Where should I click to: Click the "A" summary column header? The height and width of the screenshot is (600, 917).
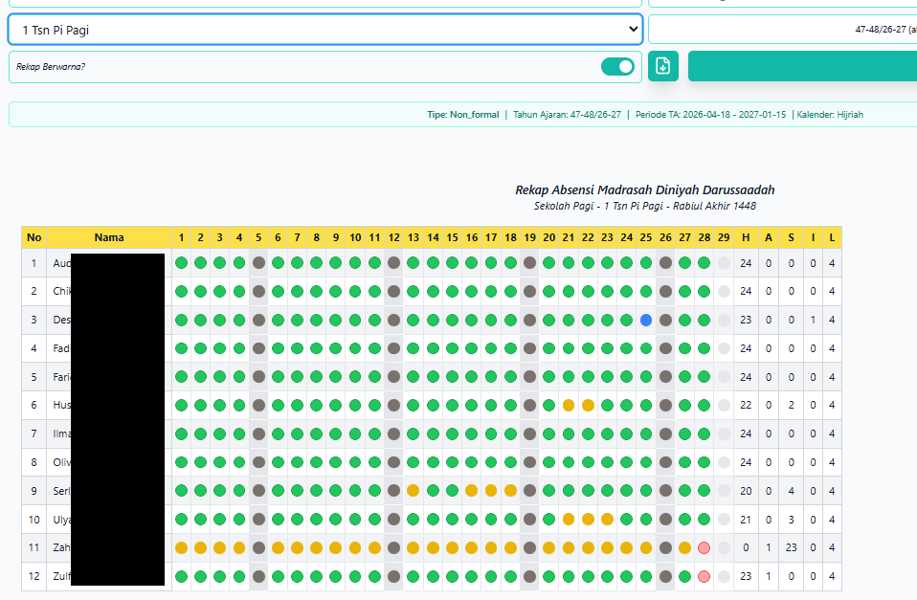coord(769,237)
